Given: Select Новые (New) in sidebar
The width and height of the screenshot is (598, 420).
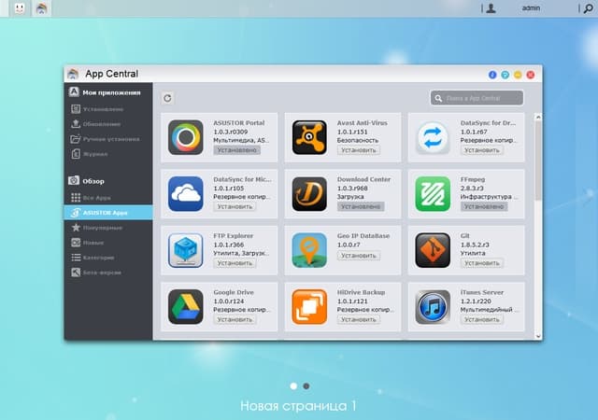Looking at the screenshot, I should [x=108, y=243].
